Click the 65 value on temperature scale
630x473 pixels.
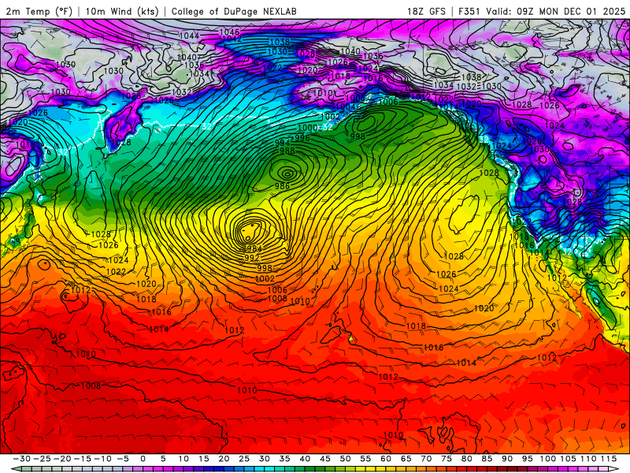pos(406,459)
